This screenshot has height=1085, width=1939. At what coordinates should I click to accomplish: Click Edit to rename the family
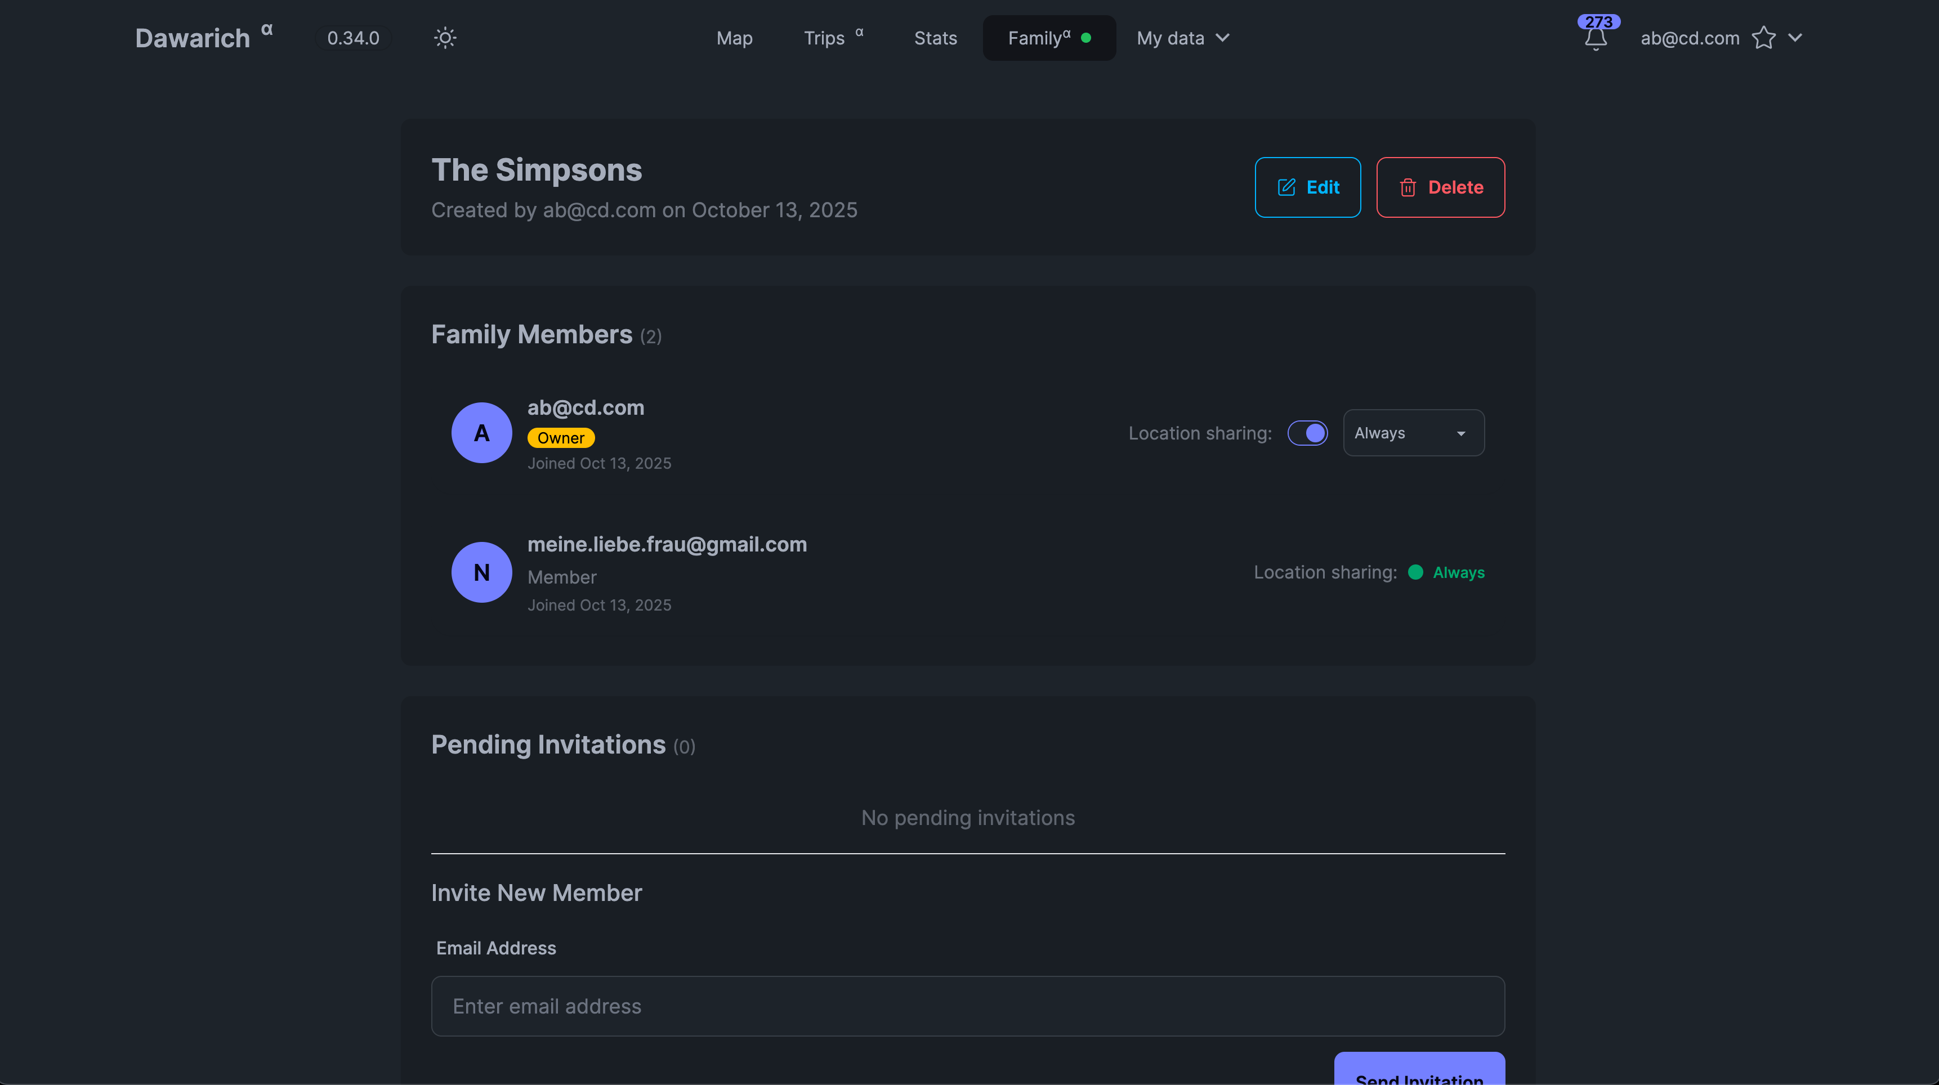[1307, 187]
